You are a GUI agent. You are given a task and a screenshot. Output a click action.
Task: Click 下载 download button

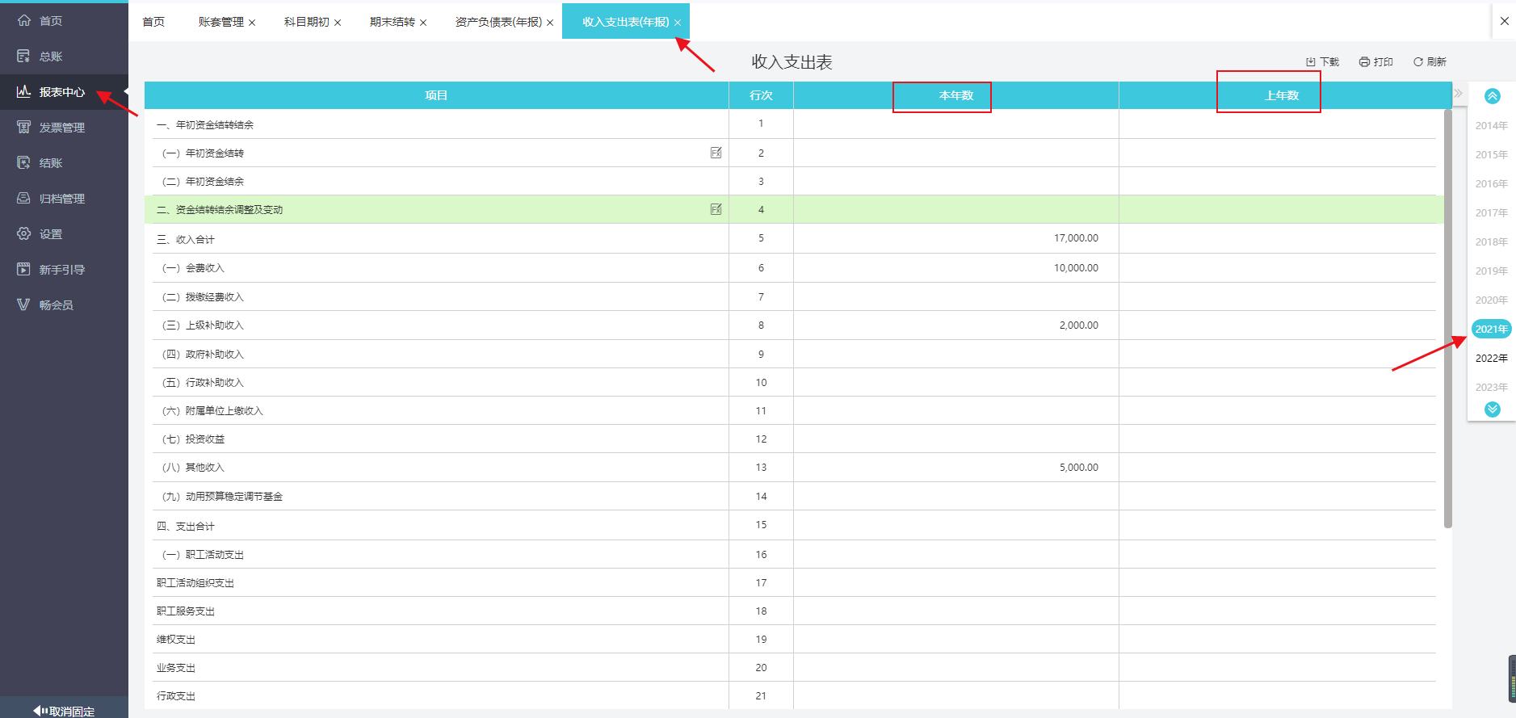[x=1322, y=62]
